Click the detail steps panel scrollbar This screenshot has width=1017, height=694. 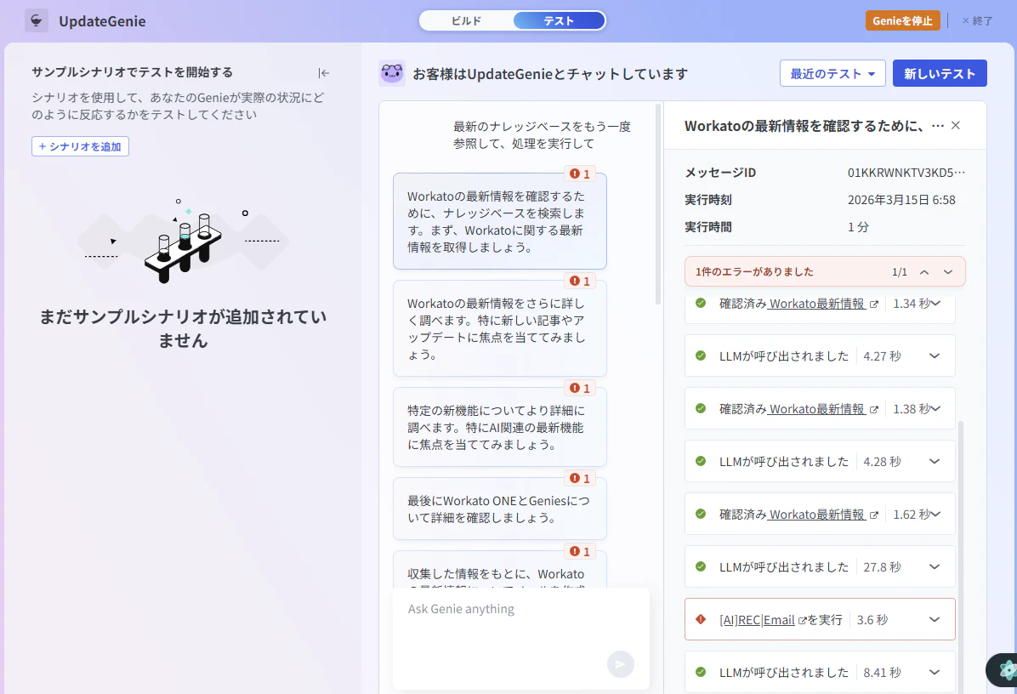tap(961, 558)
